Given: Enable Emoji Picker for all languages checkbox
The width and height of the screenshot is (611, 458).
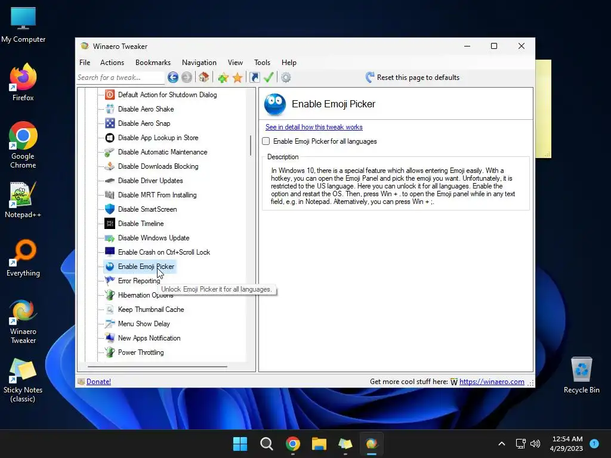Looking at the screenshot, I should [266, 141].
